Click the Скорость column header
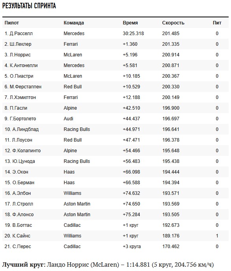 point(173,23)
